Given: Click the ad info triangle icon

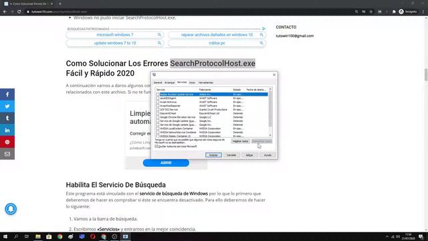Looking at the screenshot, I should coord(263,29).
